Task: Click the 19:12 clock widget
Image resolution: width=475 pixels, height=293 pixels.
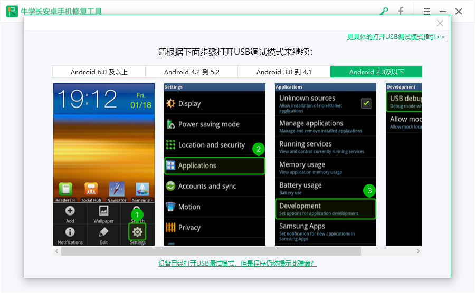Action: point(87,99)
